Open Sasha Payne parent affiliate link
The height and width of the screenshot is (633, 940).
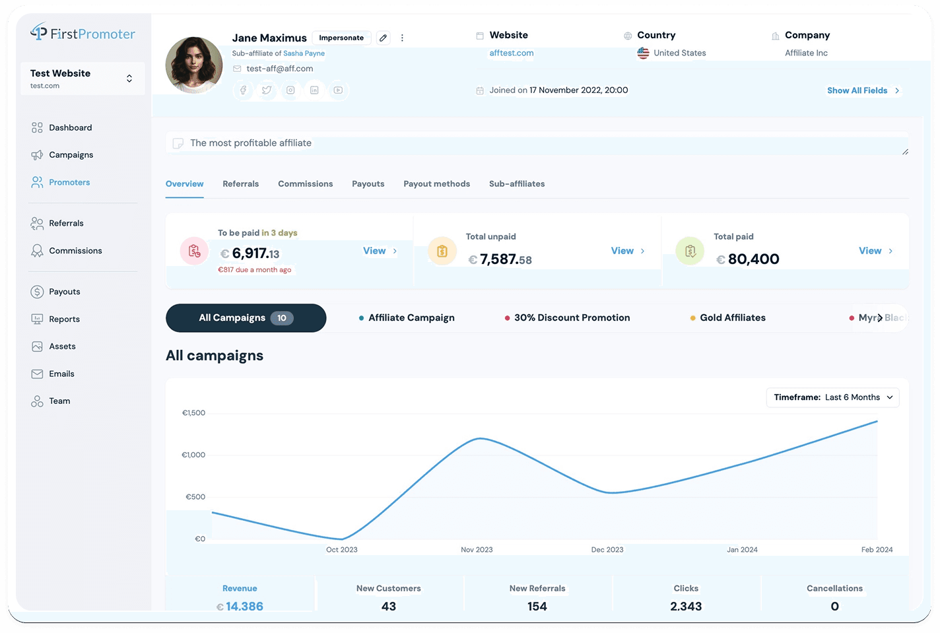[x=304, y=53]
